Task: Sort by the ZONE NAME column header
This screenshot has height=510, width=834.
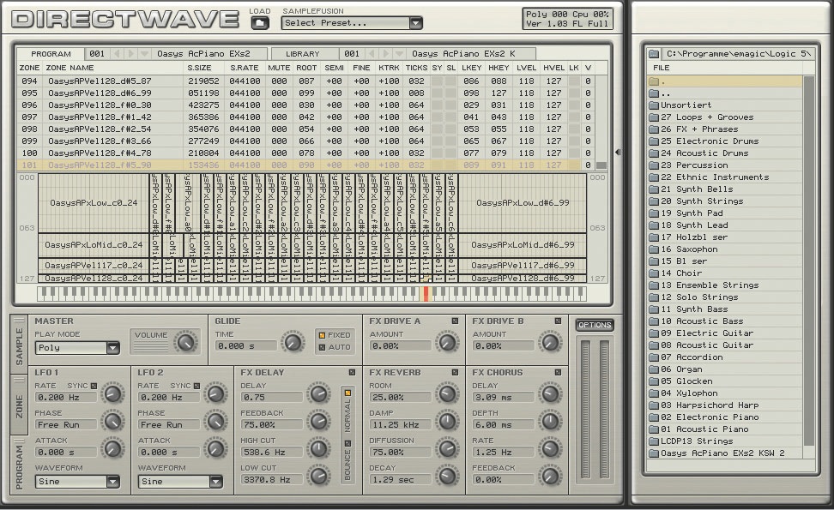Action: 69,68
